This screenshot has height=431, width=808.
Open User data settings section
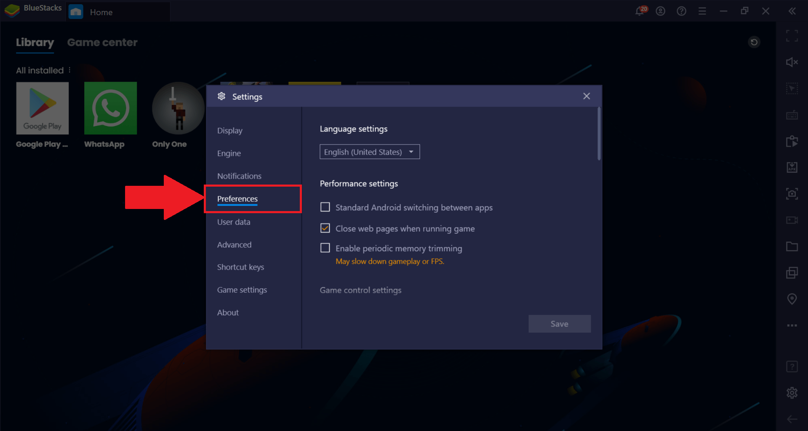click(234, 222)
